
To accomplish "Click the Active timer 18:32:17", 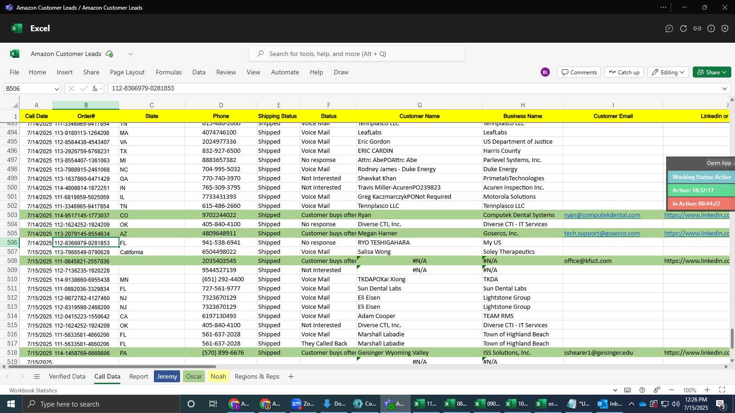I will [701, 190].
